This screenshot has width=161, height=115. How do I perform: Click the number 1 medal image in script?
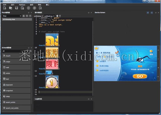click(x=52, y=82)
